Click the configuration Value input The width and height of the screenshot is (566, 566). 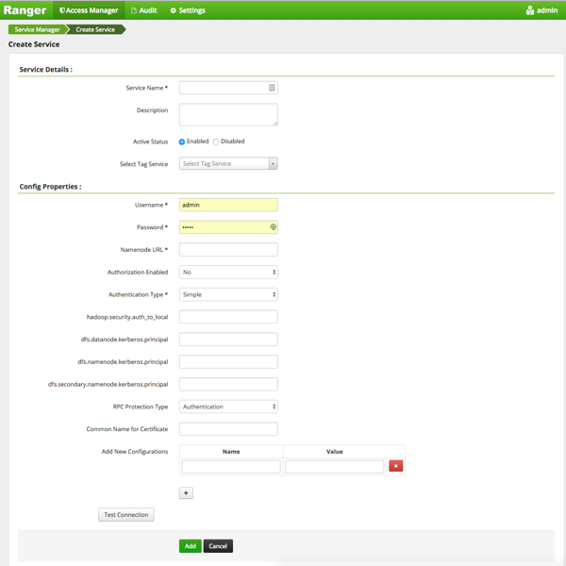tap(334, 466)
